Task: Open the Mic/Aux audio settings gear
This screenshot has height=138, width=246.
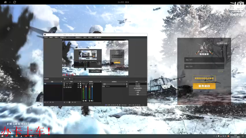Action: click(x=83, y=101)
